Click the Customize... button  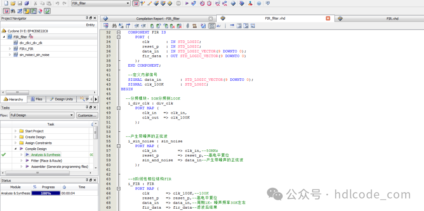(87, 115)
